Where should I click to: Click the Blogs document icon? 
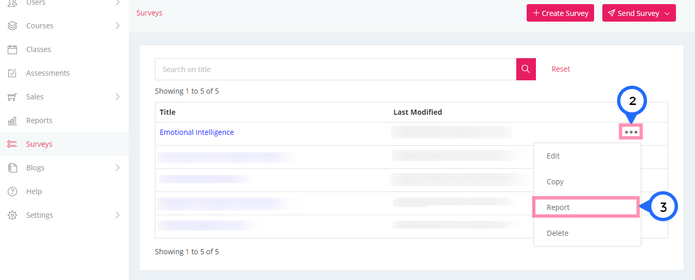pyautogui.click(x=12, y=168)
